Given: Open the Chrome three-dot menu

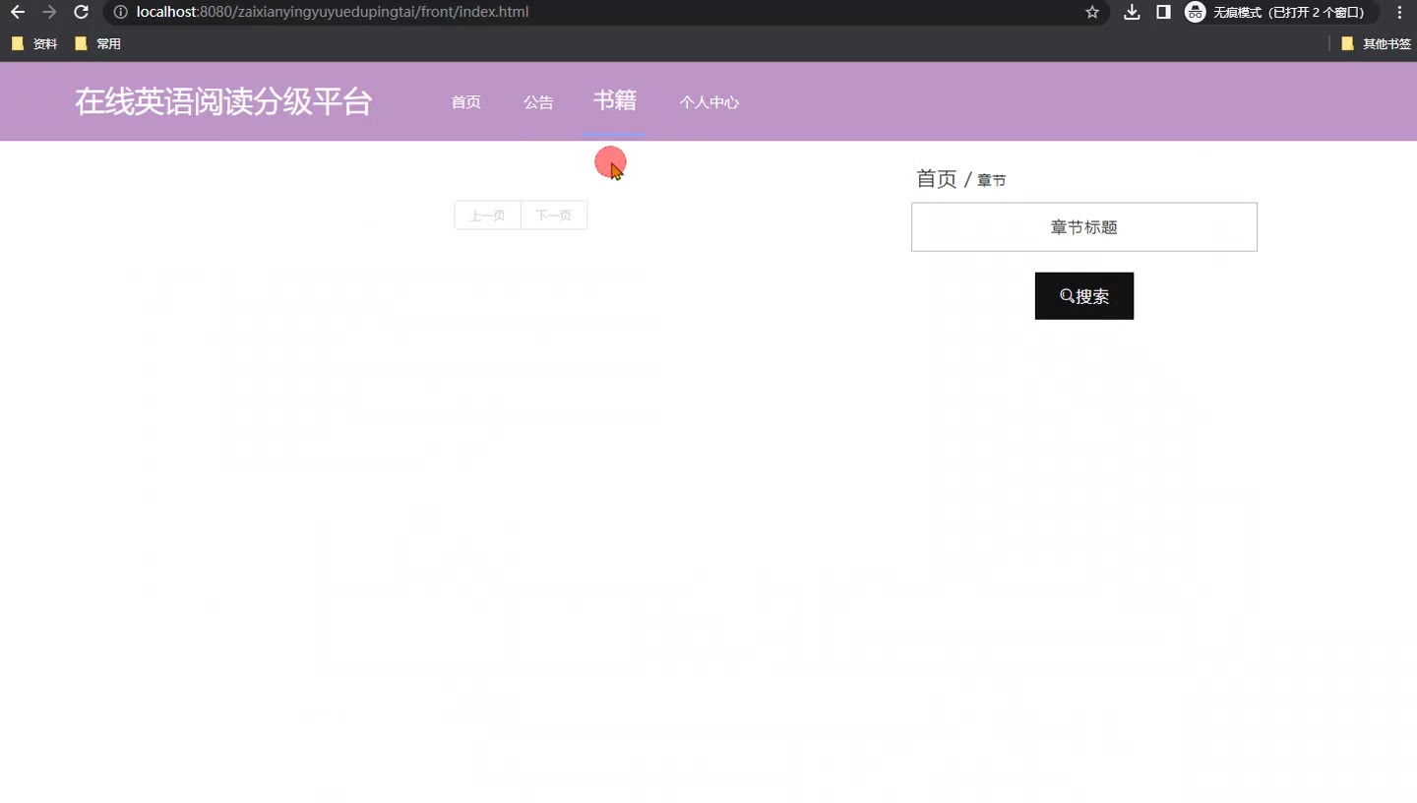Looking at the screenshot, I should click(x=1399, y=12).
